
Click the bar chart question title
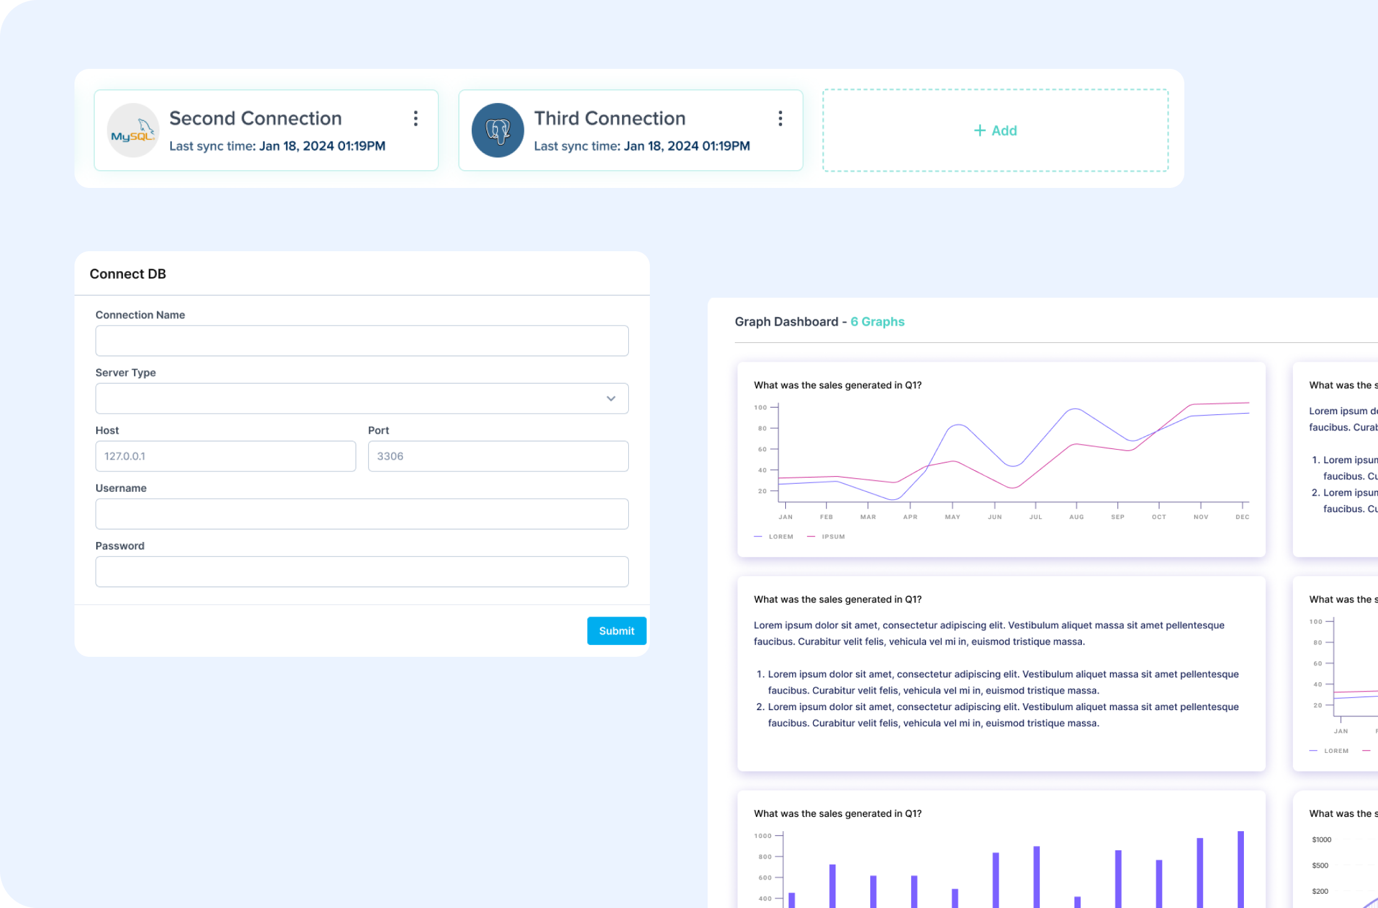tap(837, 813)
